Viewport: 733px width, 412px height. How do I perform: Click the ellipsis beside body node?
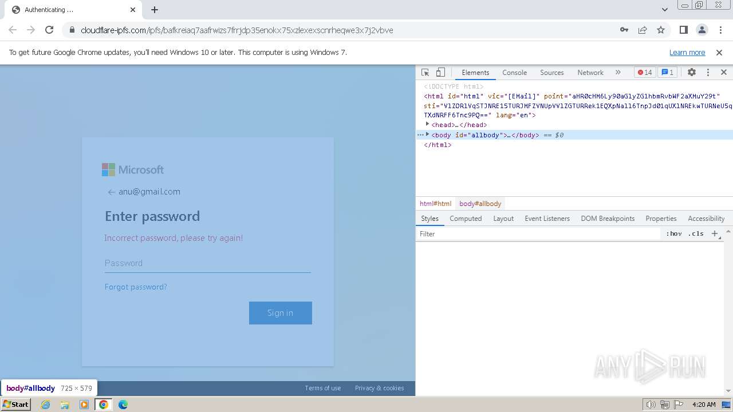click(x=420, y=134)
